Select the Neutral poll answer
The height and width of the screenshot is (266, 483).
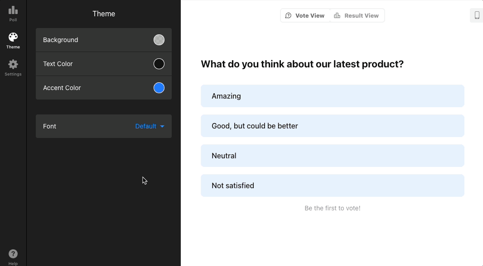(x=333, y=156)
